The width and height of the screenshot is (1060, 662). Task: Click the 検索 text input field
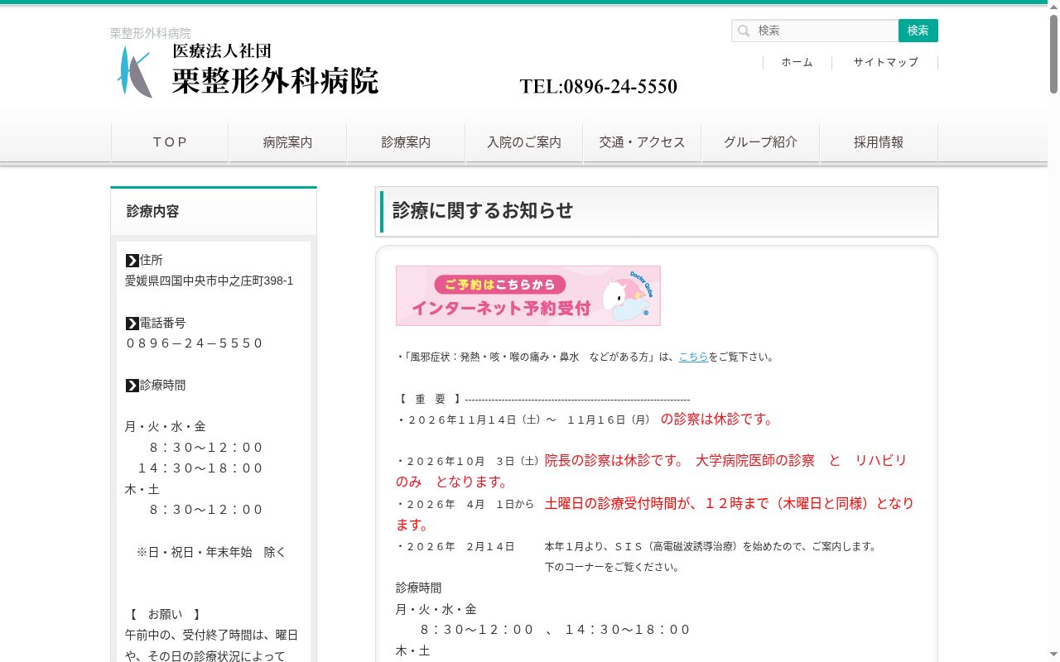[x=815, y=31]
